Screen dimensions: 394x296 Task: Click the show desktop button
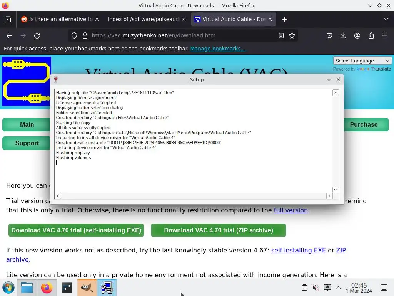pyautogui.click(x=384, y=288)
